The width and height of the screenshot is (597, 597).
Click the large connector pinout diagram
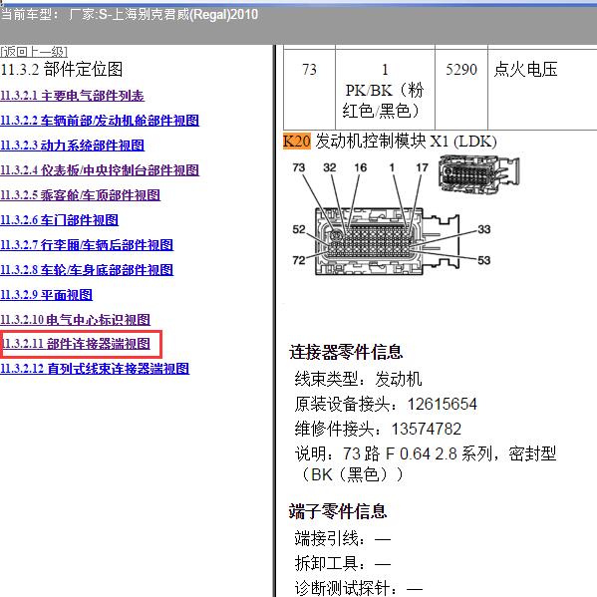point(388,241)
